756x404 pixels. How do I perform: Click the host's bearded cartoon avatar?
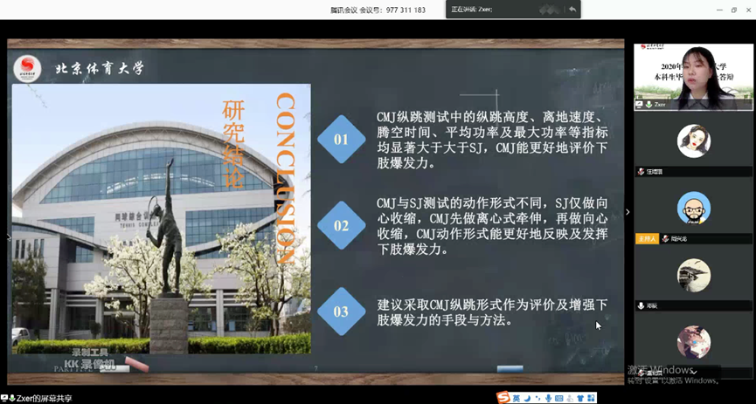(x=693, y=208)
